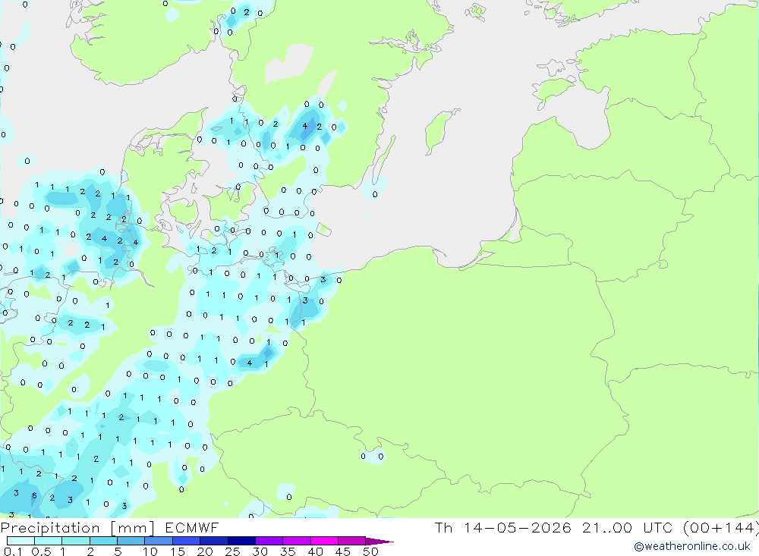Click the legend label 45
This screenshot has width=759, height=556.
(x=343, y=551)
